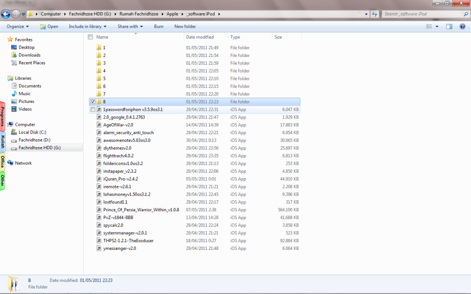Open the Help question mark icon
Viewport: 471px width, 294px height.
tap(462, 26)
